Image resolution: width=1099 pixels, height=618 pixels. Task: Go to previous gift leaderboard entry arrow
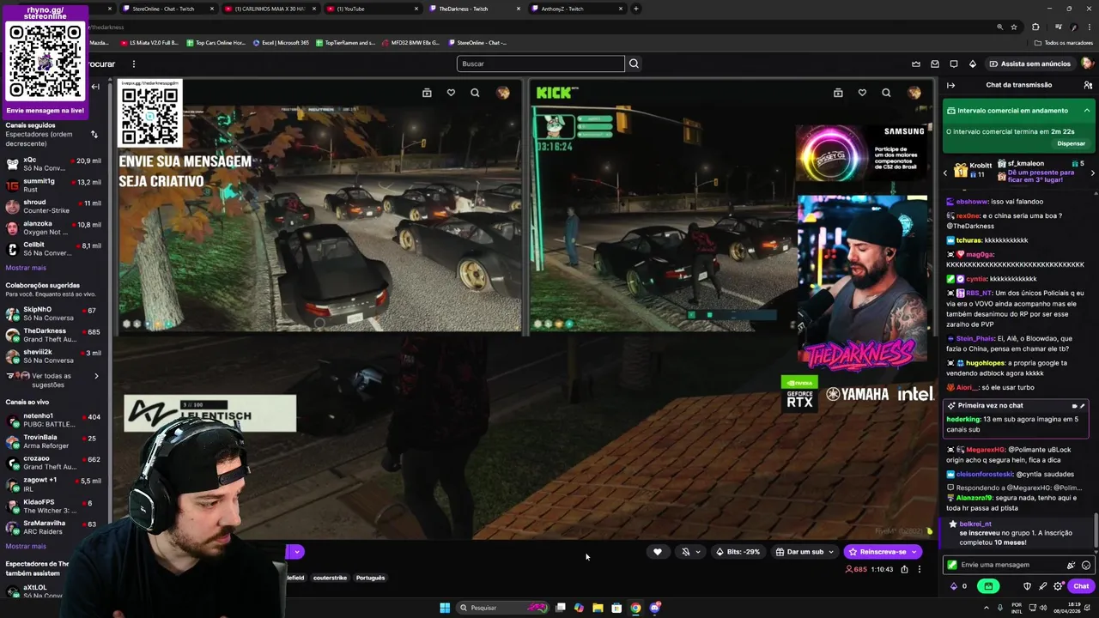pos(945,173)
